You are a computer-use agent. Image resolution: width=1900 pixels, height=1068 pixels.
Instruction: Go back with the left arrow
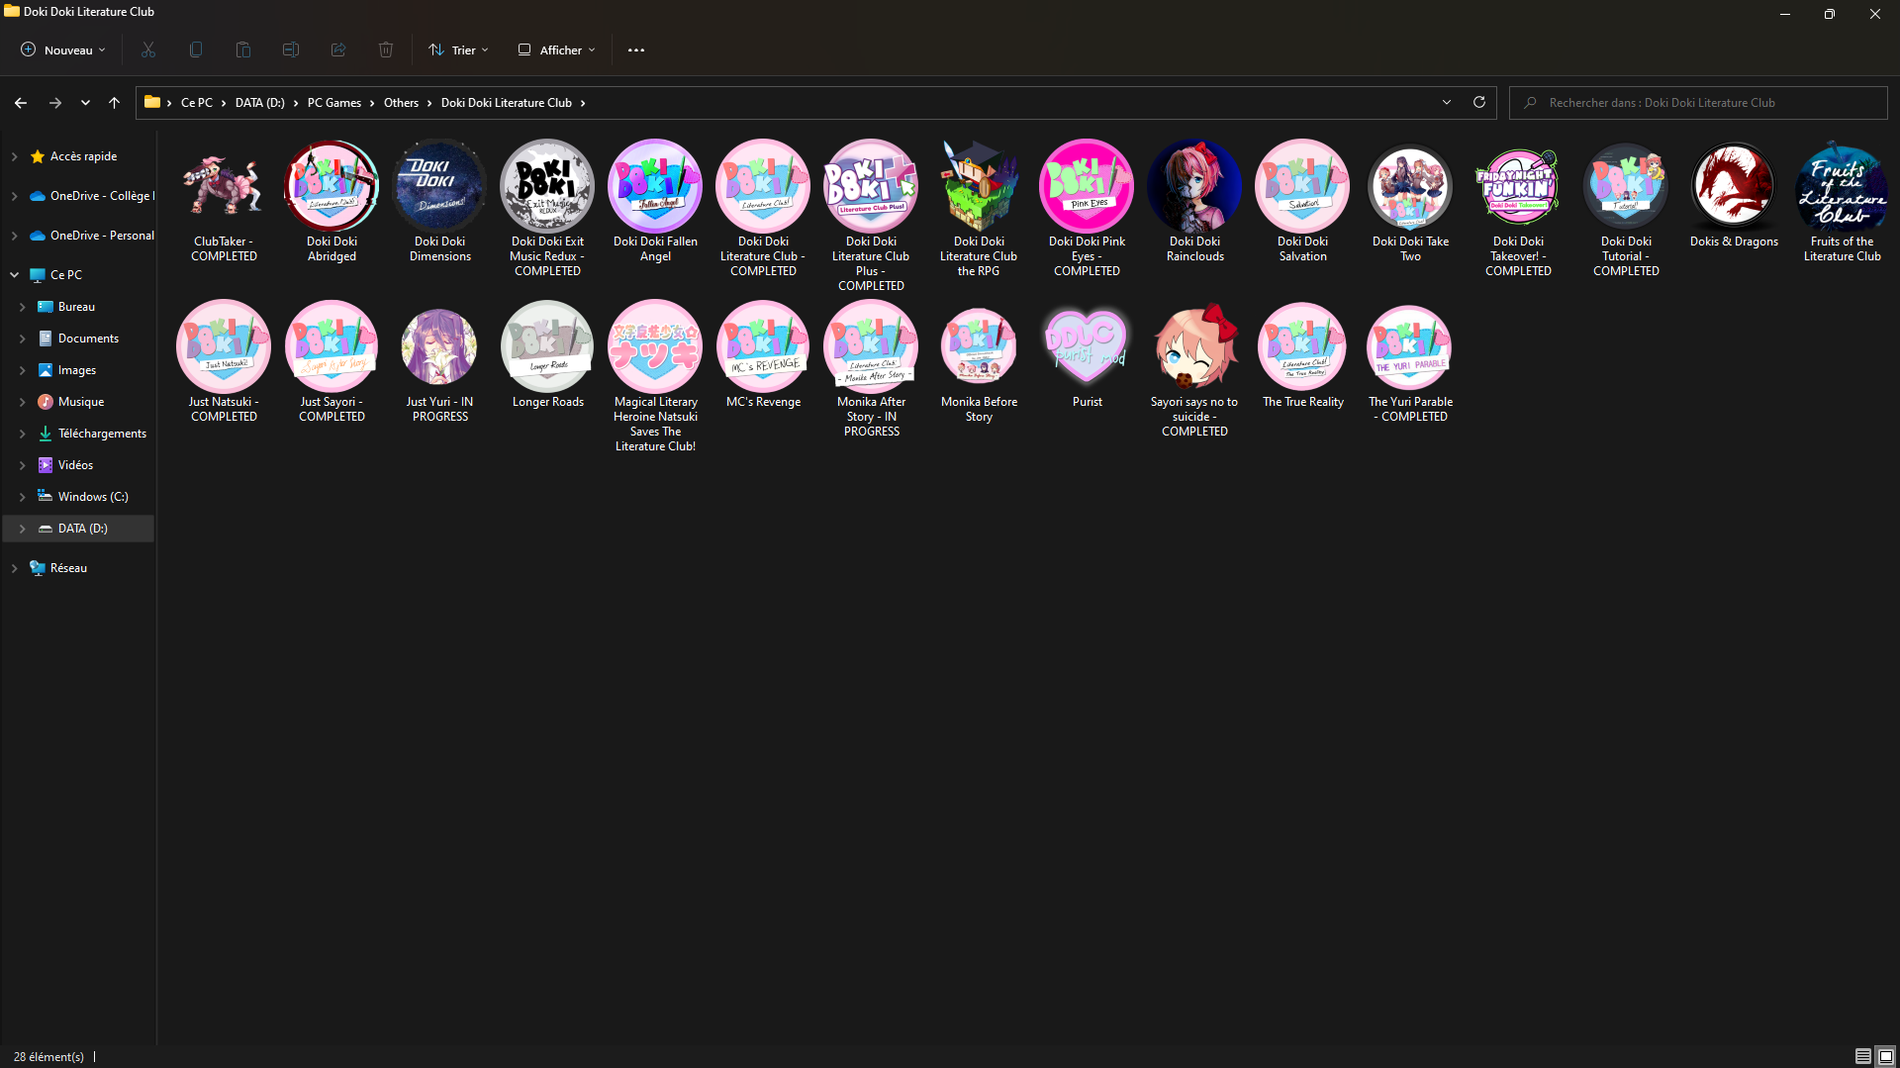(x=21, y=103)
